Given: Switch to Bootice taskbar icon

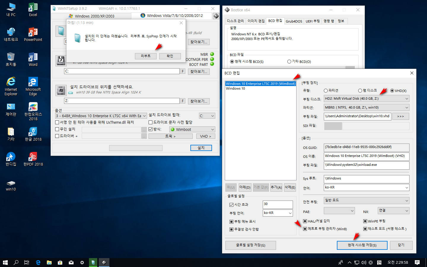Looking at the screenshot, I should (x=104, y=262).
